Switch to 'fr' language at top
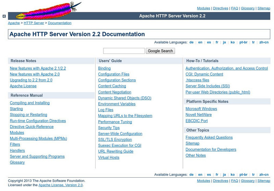 pyautogui.click(x=217, y=42)
